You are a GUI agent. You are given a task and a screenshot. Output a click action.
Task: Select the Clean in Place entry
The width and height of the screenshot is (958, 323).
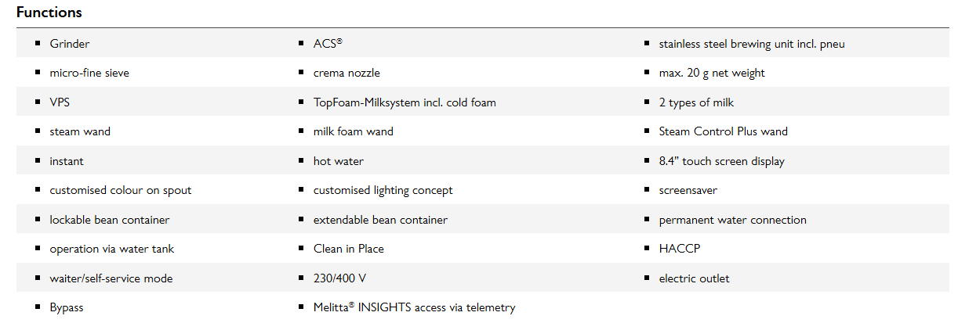(x=349, y=249)
